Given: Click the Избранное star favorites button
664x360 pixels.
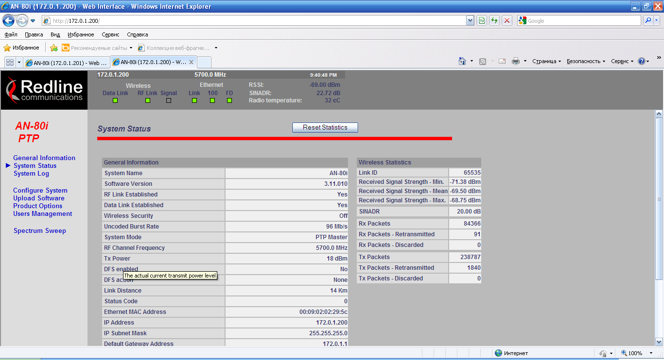Looking at the screenshot, I should (x=21, y=48).
